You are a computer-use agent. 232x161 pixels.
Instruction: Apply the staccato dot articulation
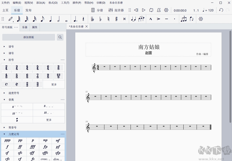tap(175, 19)
